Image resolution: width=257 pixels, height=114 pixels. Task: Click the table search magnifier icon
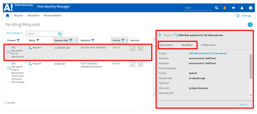(x=59, y=34)
